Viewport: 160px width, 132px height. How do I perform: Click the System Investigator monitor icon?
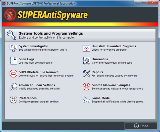pyautogui.click(x=13, y=48)
